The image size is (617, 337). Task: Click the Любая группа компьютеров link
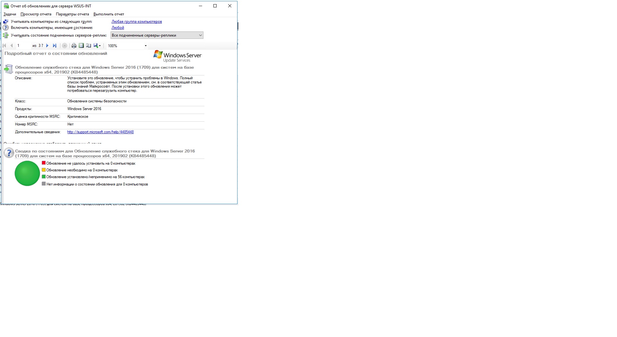(x=137, y=22)
